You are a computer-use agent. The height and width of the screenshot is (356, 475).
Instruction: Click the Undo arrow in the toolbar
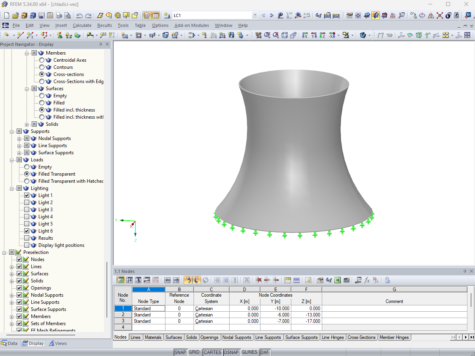coord(80,15)
